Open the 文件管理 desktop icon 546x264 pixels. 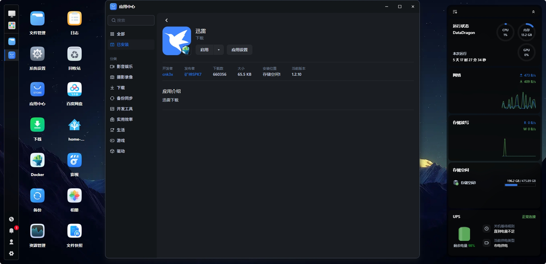click(x=37, y=19)
